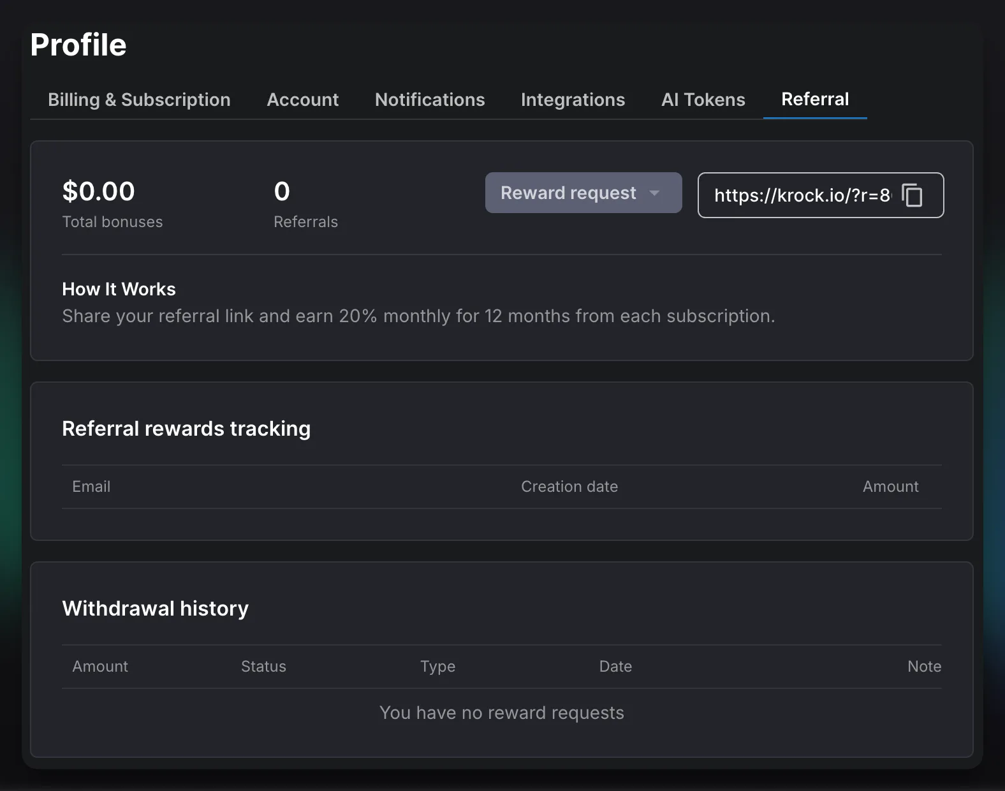Click the Note column header
Screen dimensions: 1005x791
point(924,667)
